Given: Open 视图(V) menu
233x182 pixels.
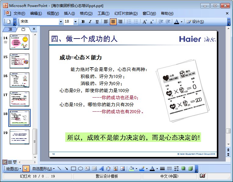Looking at the screenshot, I should [x=53, y=13].
